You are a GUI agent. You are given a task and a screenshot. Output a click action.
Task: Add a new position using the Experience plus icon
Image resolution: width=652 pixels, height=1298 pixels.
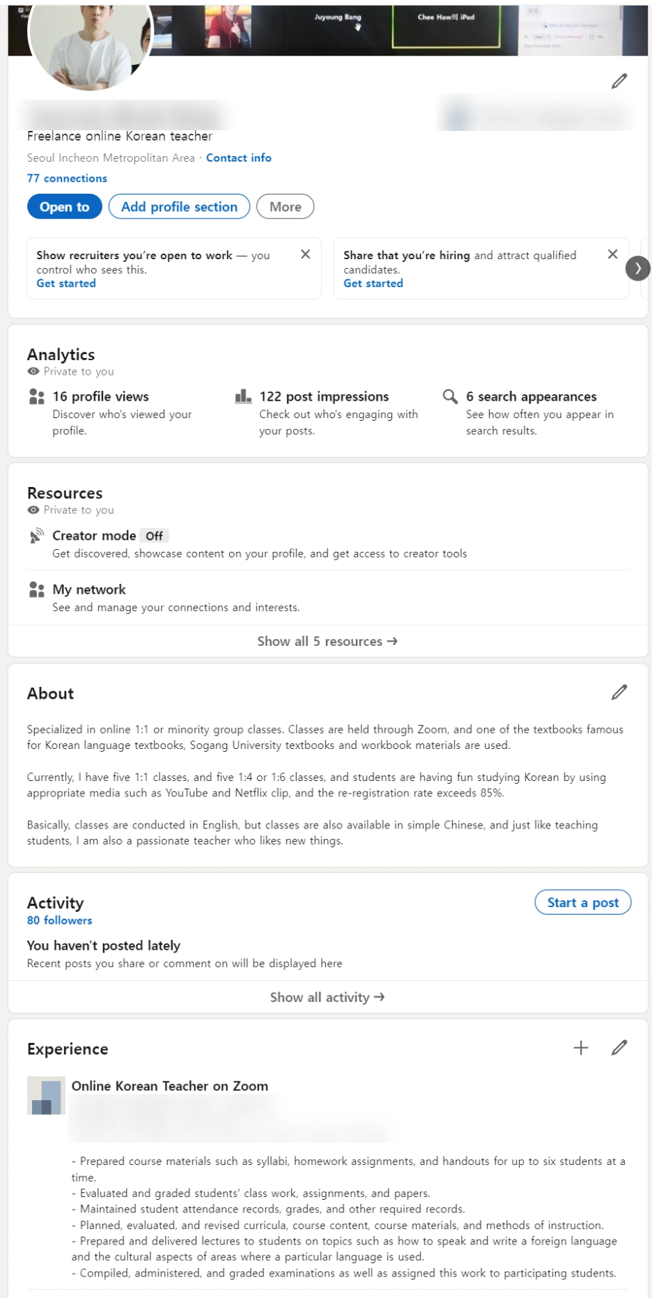581,1047
